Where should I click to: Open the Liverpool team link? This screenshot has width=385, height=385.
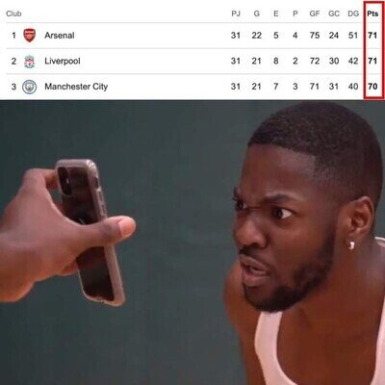pos(63,61)
